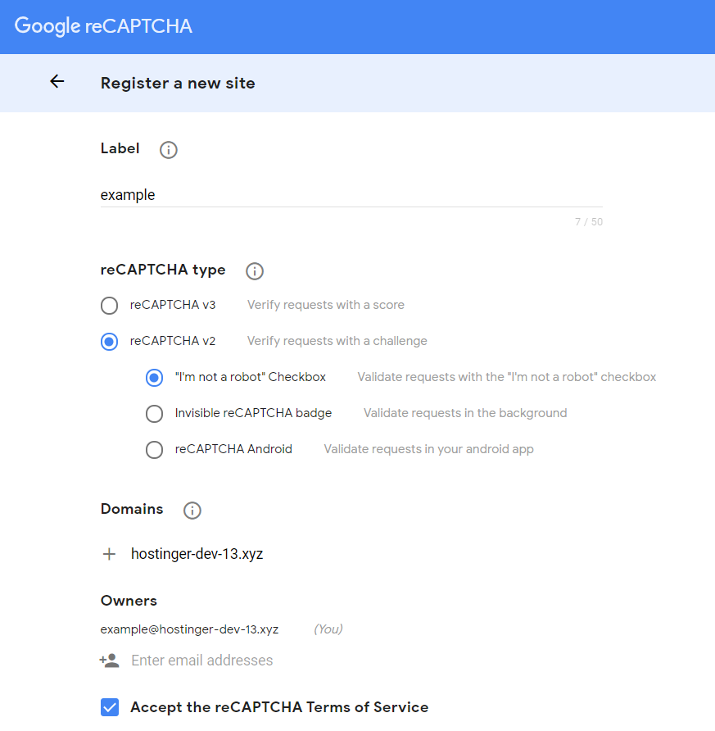Click the plus icon to add another domain
The width and height of the screenshot is (715, 731).
(109, 553)
